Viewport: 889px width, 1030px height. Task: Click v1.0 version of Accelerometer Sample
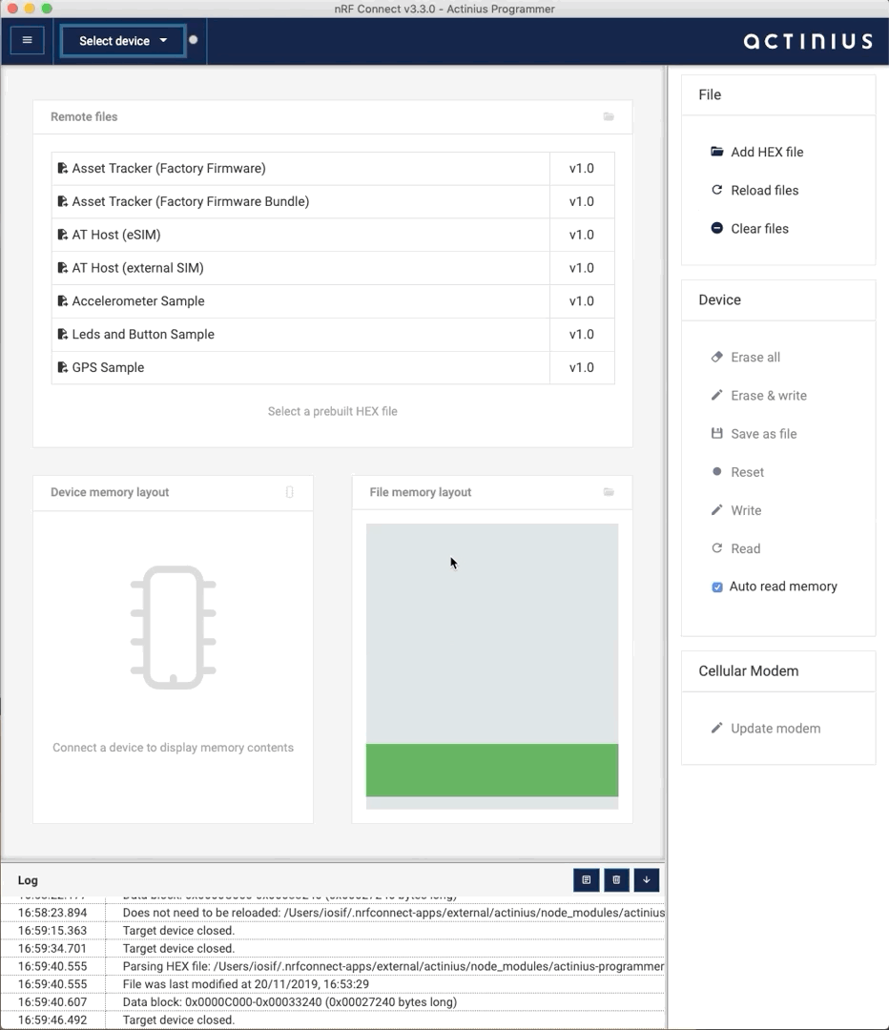582,300
